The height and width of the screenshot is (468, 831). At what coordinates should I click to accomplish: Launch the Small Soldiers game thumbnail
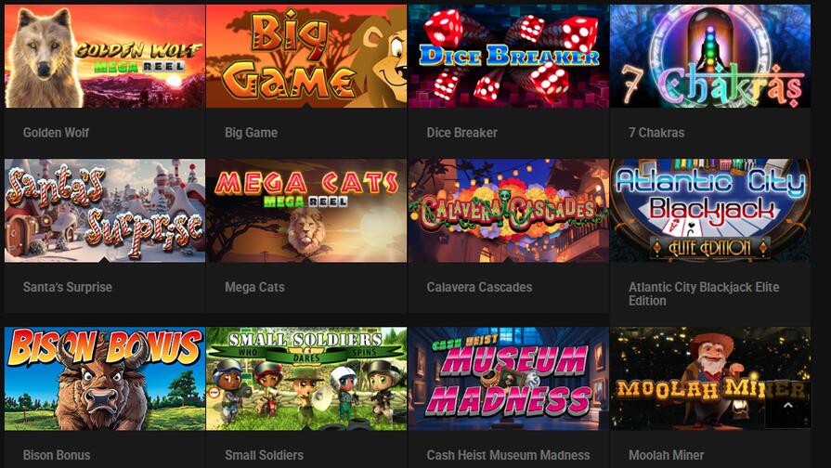pyautogui.click(x=306, y=379)
